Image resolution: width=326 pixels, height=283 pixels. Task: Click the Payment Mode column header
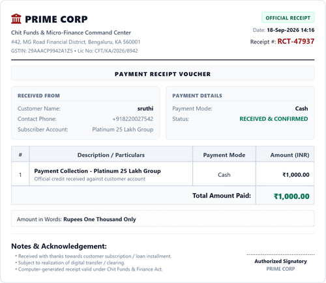224,155
